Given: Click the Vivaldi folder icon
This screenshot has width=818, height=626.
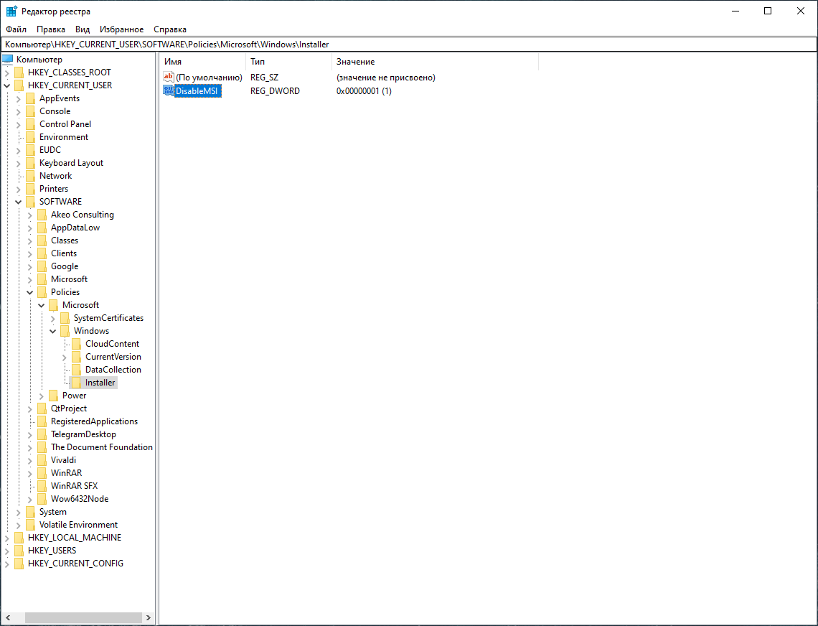Looking at the screenshot, I should (x=42, y=460).
